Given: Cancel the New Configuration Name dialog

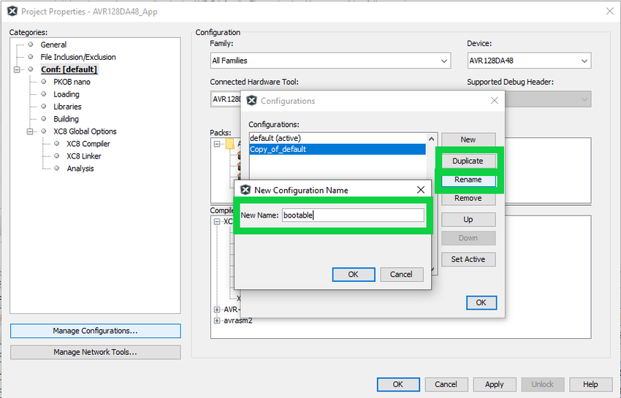Looking at the screenshot, I should [x=401, y=275].
